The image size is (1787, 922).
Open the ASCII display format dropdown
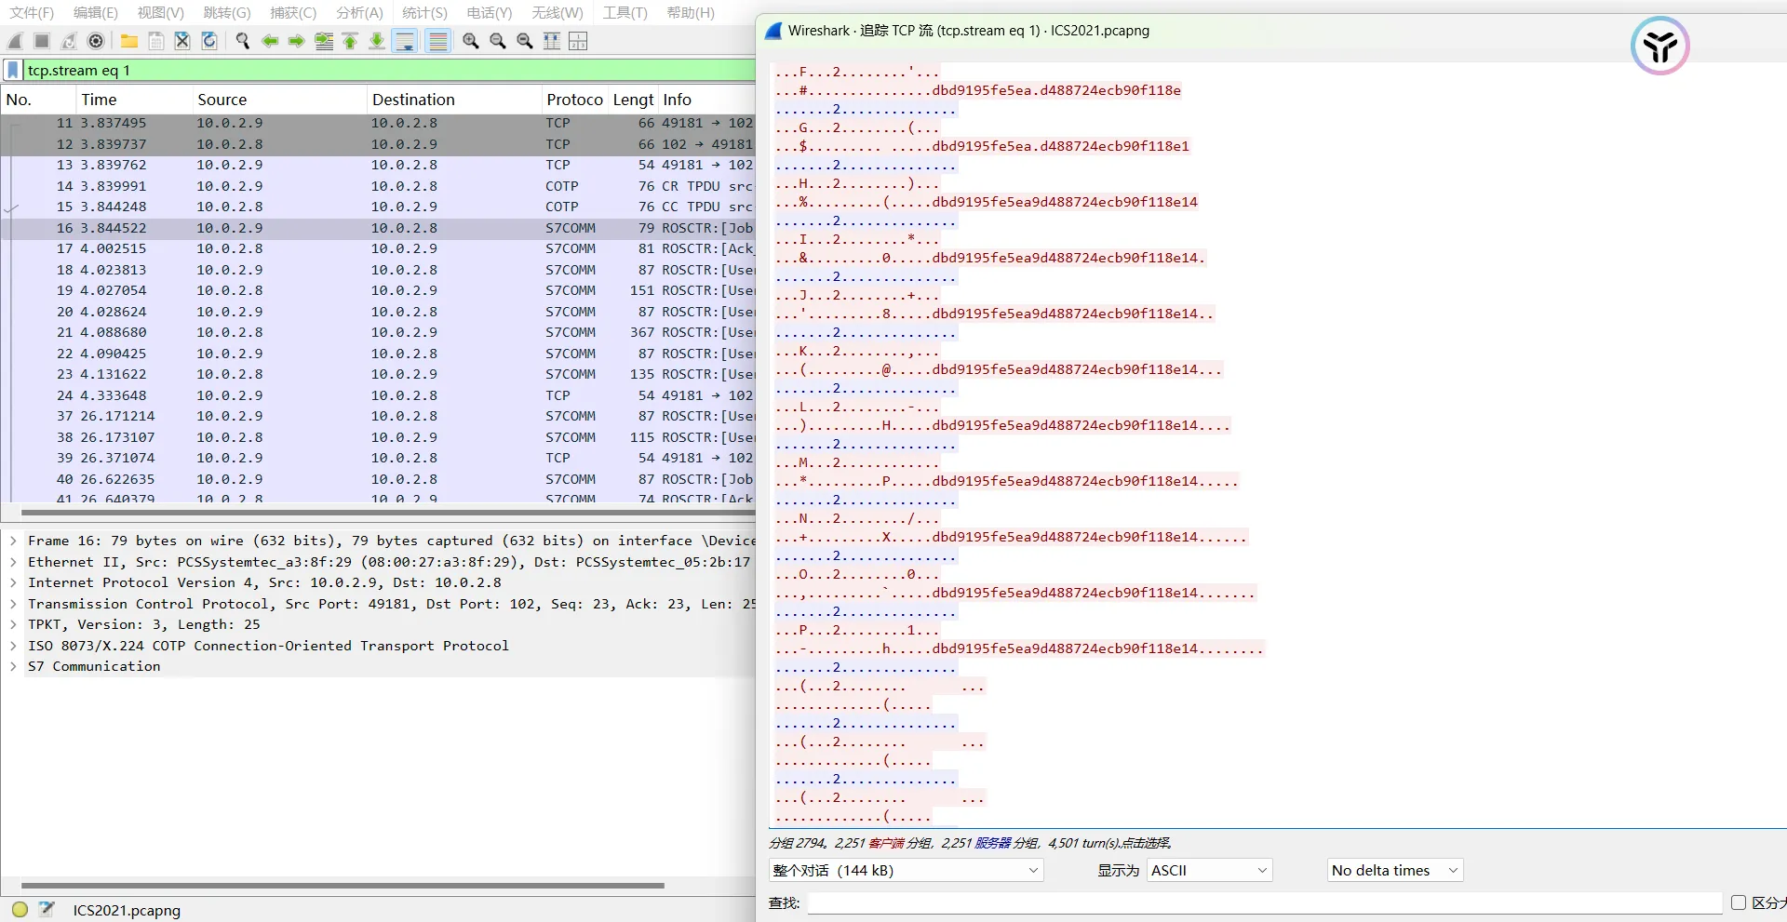pyautogui.click(x=1209, y=871)
